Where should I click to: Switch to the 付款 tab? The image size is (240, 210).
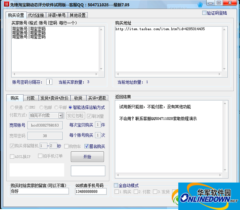31,98
